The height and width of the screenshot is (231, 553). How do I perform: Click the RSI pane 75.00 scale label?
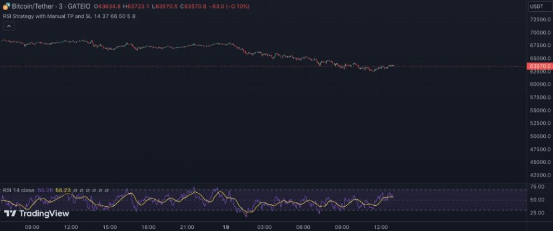point(537,187)
